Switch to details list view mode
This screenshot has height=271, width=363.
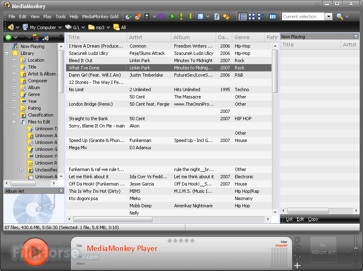pyautogui.click(x=243, y=17)
